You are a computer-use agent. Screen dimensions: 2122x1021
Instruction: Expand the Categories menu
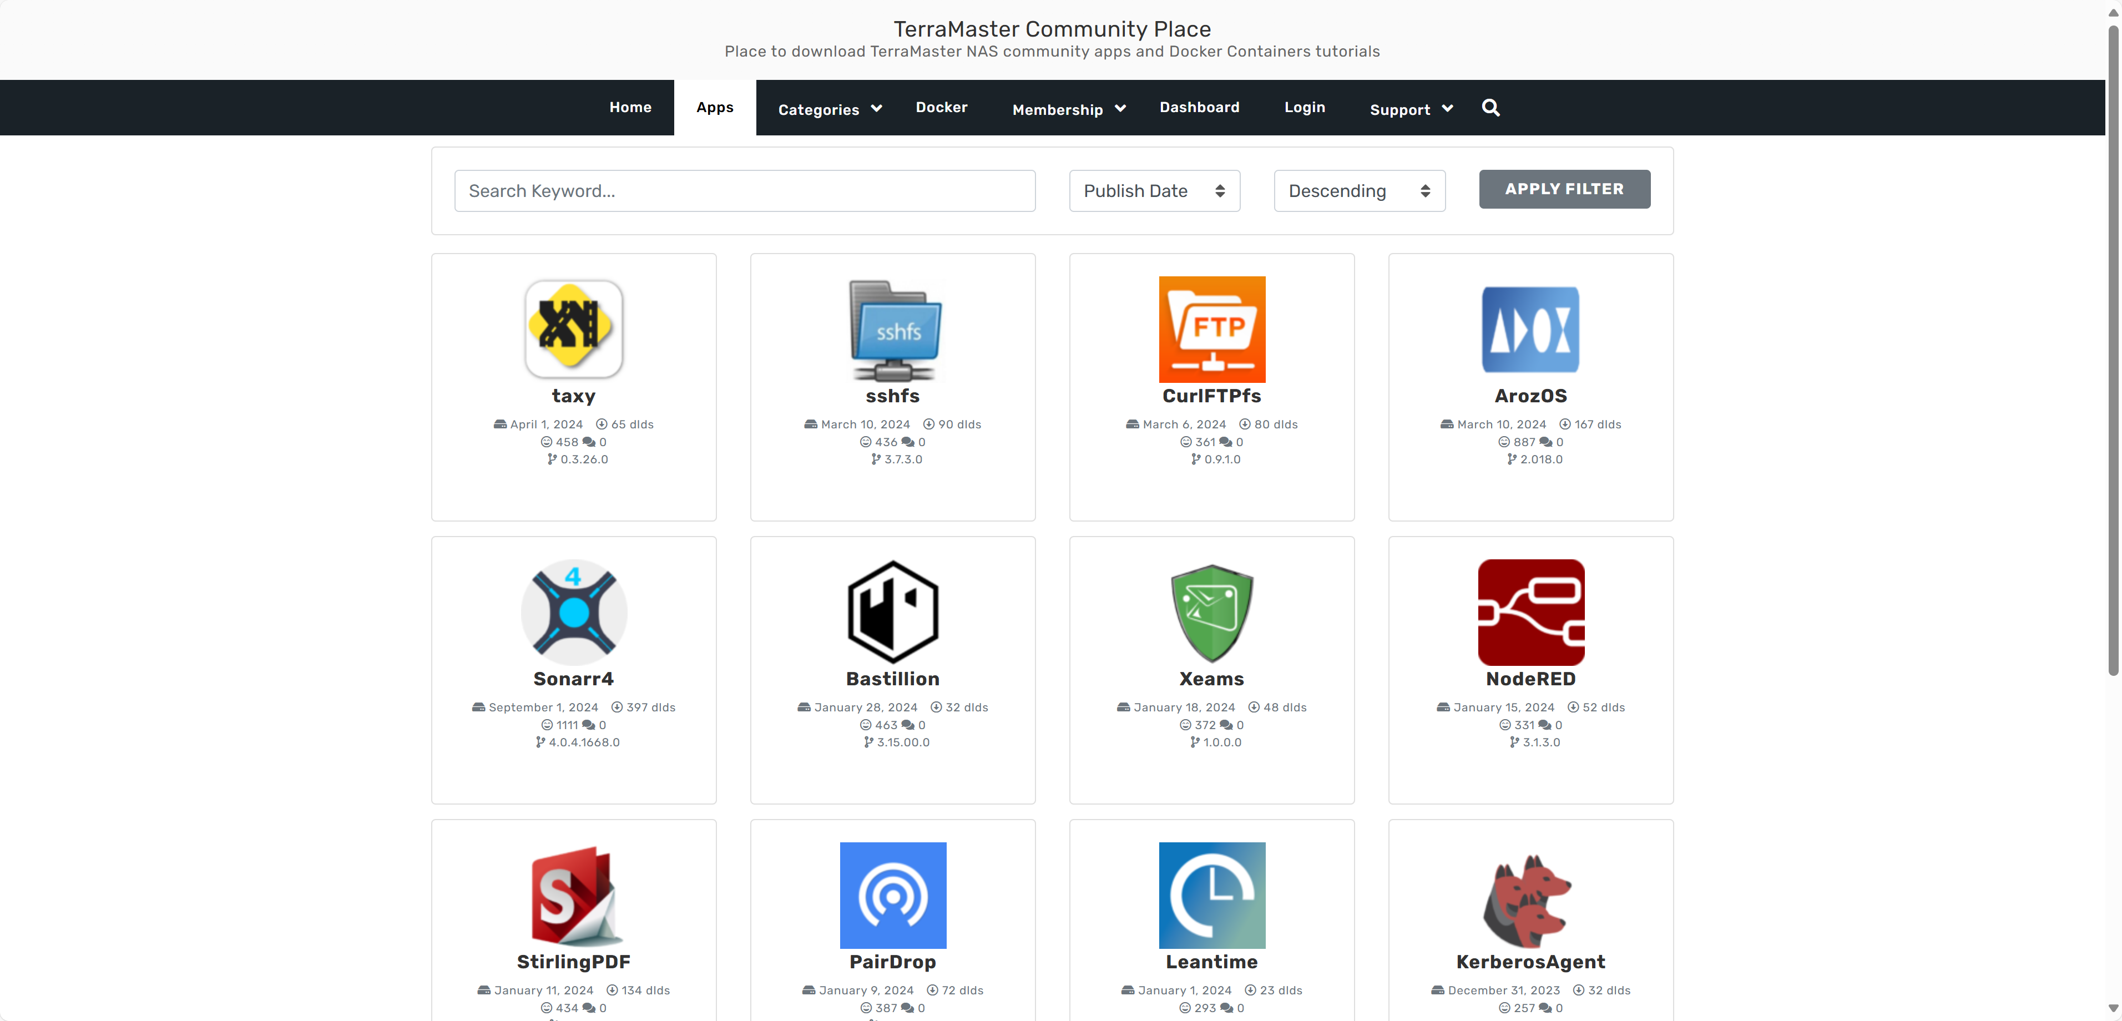point(830,110)
